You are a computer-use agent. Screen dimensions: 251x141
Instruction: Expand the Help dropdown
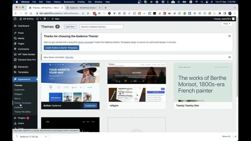pos(227,23)
